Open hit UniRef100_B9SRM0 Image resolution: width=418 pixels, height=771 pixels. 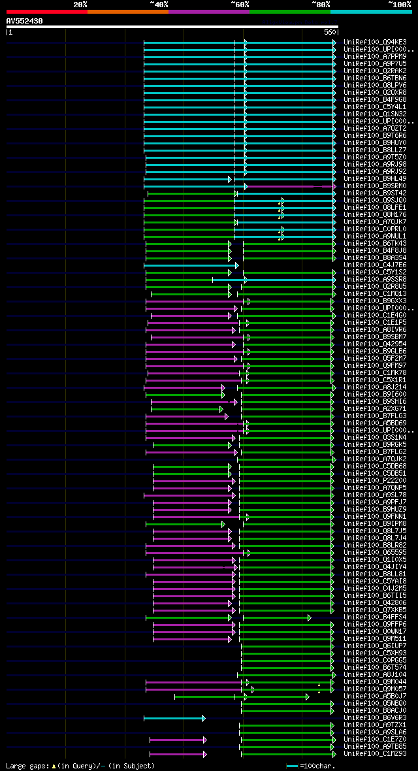coord(375,186)
